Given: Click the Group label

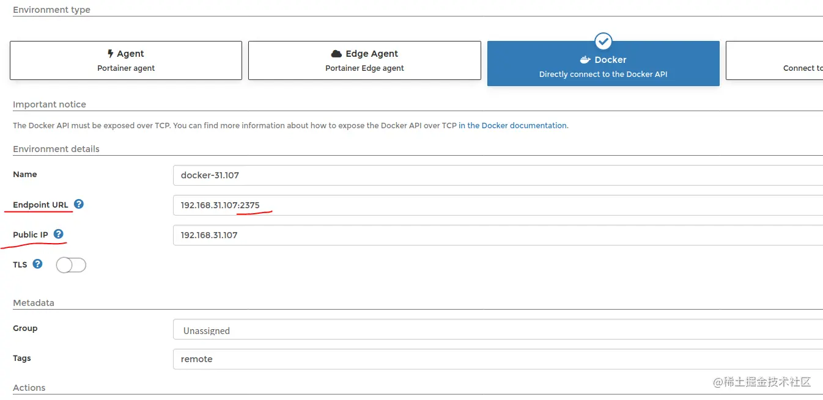Looking at the screenshot, I should coord(25,329).
